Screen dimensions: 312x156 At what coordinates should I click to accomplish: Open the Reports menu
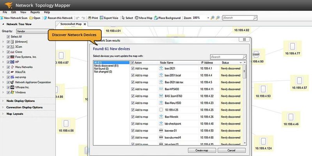tap(35, 12)
